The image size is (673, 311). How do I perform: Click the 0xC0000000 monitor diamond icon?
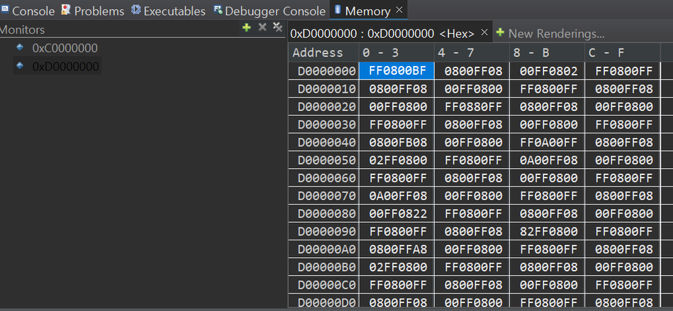click(x=20, y=47)
